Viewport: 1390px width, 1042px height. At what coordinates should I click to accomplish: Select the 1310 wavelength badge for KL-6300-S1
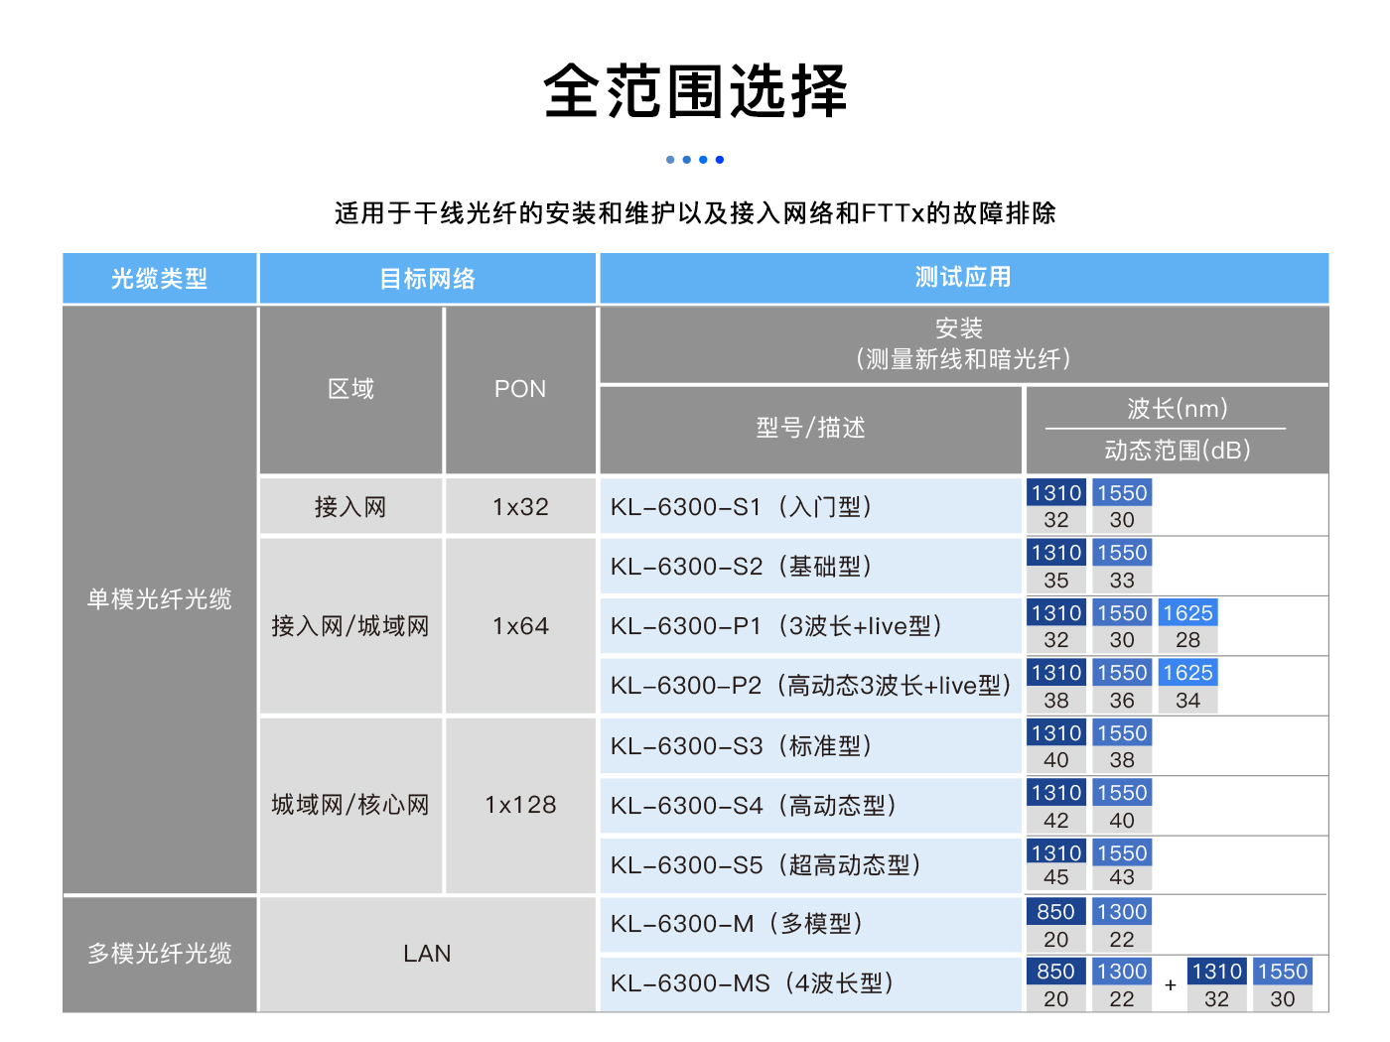[x=1055, y=492]
